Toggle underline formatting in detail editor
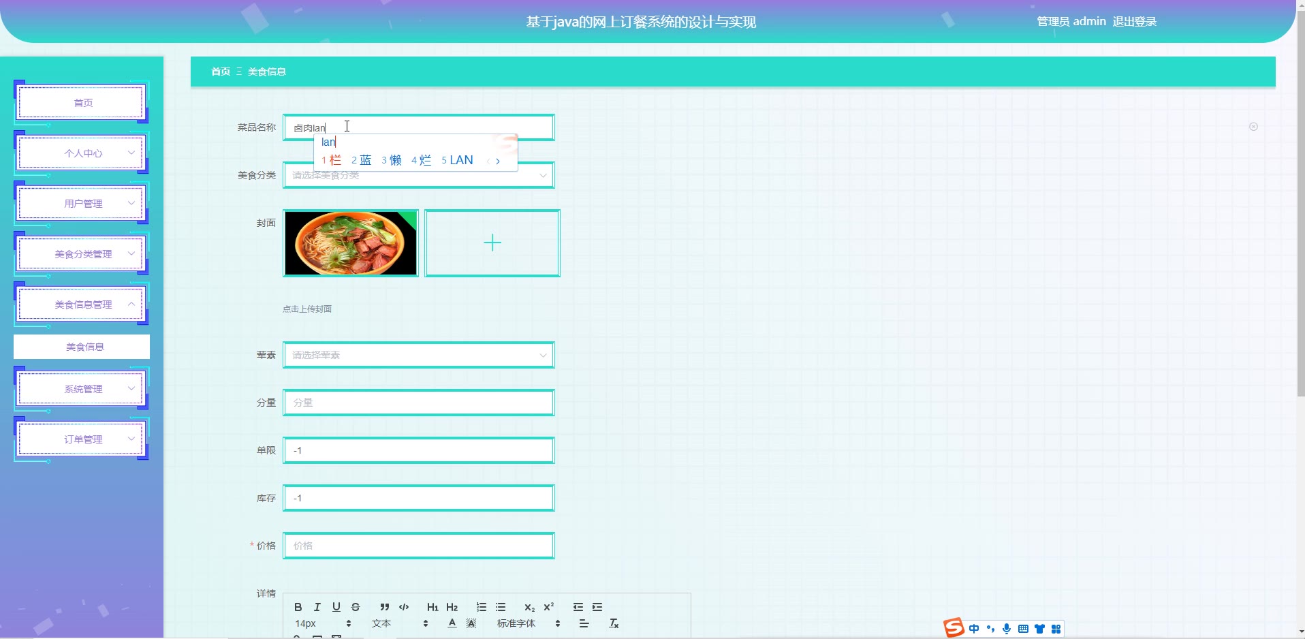 [336, 607]
